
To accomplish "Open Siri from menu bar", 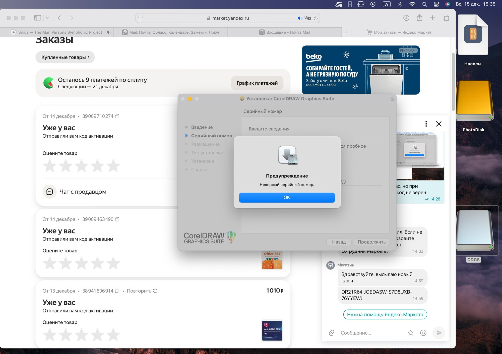I will pyautogui.click(x=448, y=4).
